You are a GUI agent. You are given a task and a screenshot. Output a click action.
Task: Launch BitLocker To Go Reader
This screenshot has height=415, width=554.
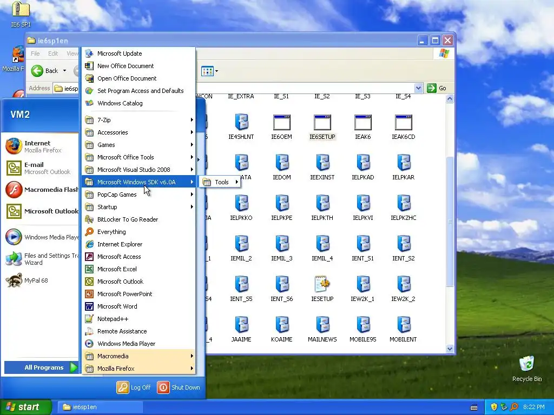(x=138, y=219)
